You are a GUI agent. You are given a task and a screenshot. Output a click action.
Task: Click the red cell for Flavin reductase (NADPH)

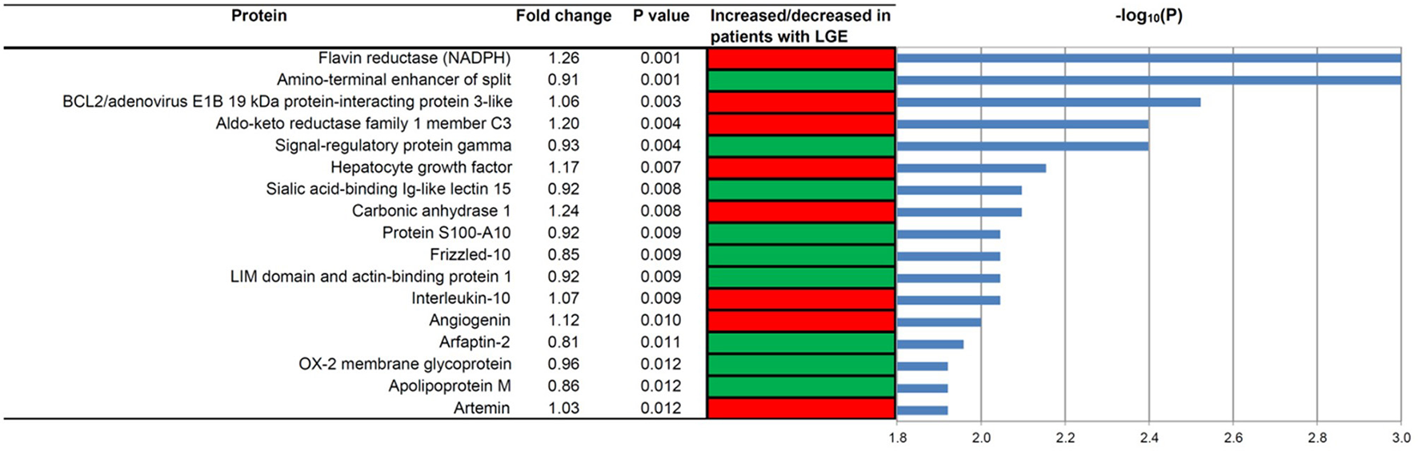[800, 58]
